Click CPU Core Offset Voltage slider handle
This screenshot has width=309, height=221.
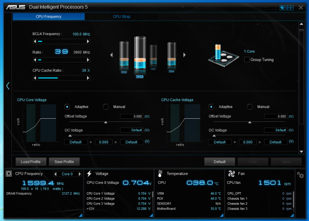point(106,122)
